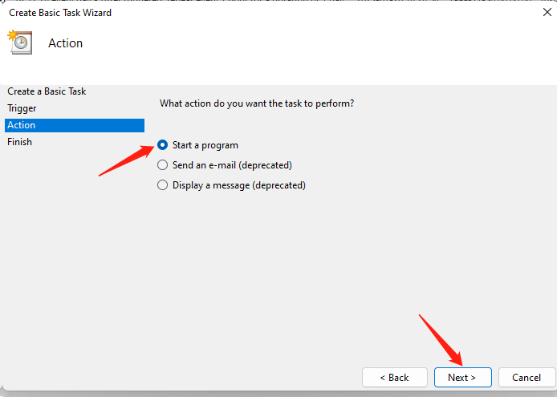
Task: Open the Trigger step in the sidebar
Action: pyautogui.click(x=22, y=108)
